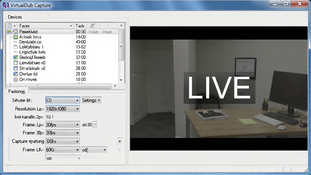Click the icon next to Drerton ad
Image resolution: width=311 pixels, height=175 pixels.
[x=16, y=74]
